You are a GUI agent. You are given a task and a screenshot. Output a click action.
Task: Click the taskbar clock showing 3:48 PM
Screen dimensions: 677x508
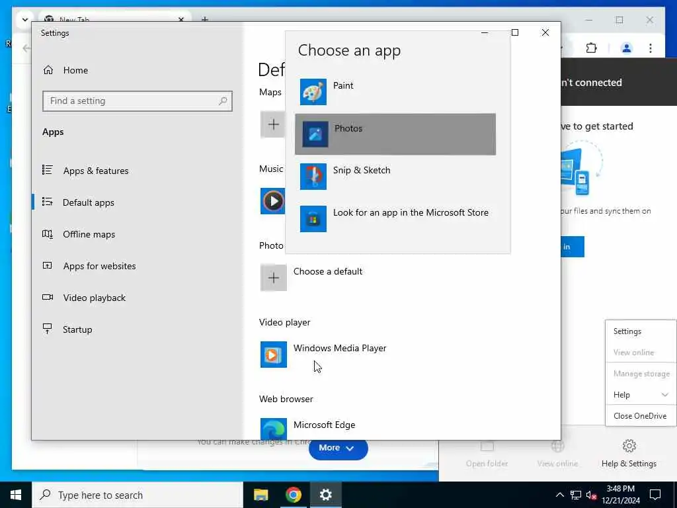(620, 495)
